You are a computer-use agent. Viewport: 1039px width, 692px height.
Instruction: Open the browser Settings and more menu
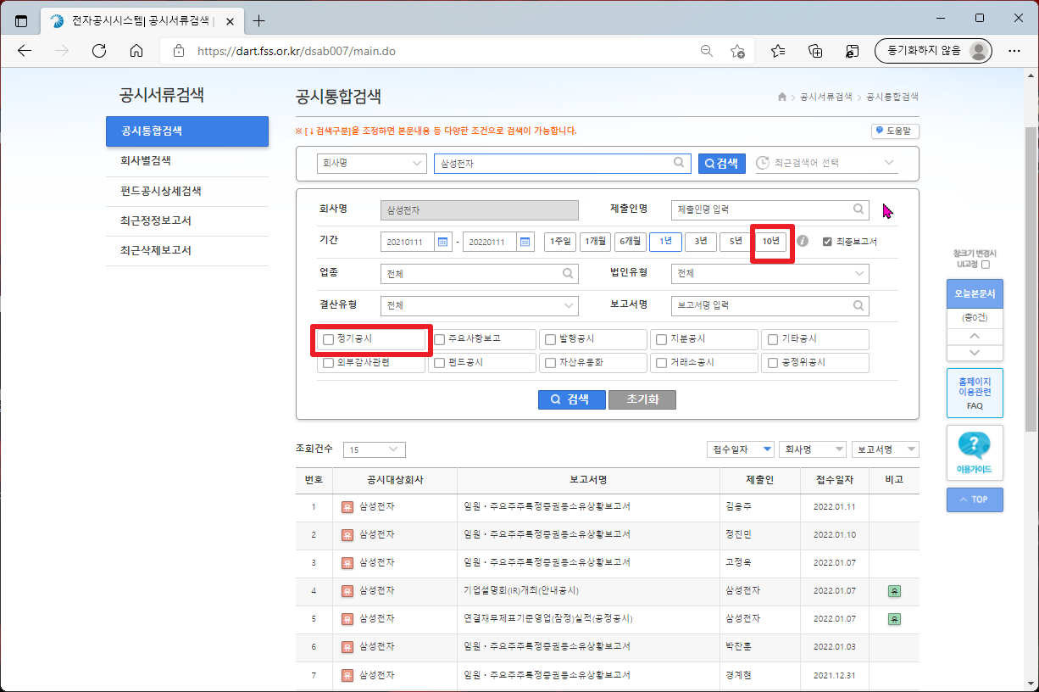pyautogui.click(x=1014, y=51)
